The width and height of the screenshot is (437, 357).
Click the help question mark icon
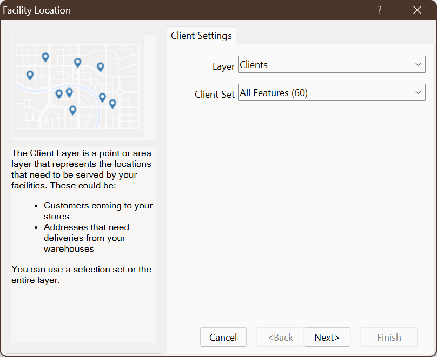pos(379,10)
